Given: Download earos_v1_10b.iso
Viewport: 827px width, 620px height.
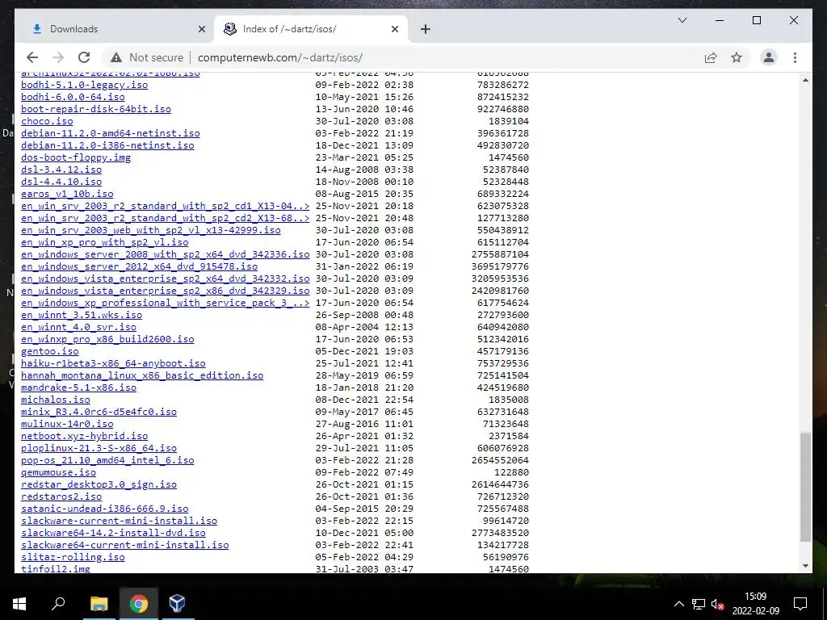Looking at the screenshot, I should (67, 194).
